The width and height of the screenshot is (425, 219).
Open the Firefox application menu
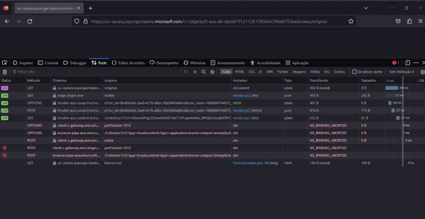pos(420,21)
